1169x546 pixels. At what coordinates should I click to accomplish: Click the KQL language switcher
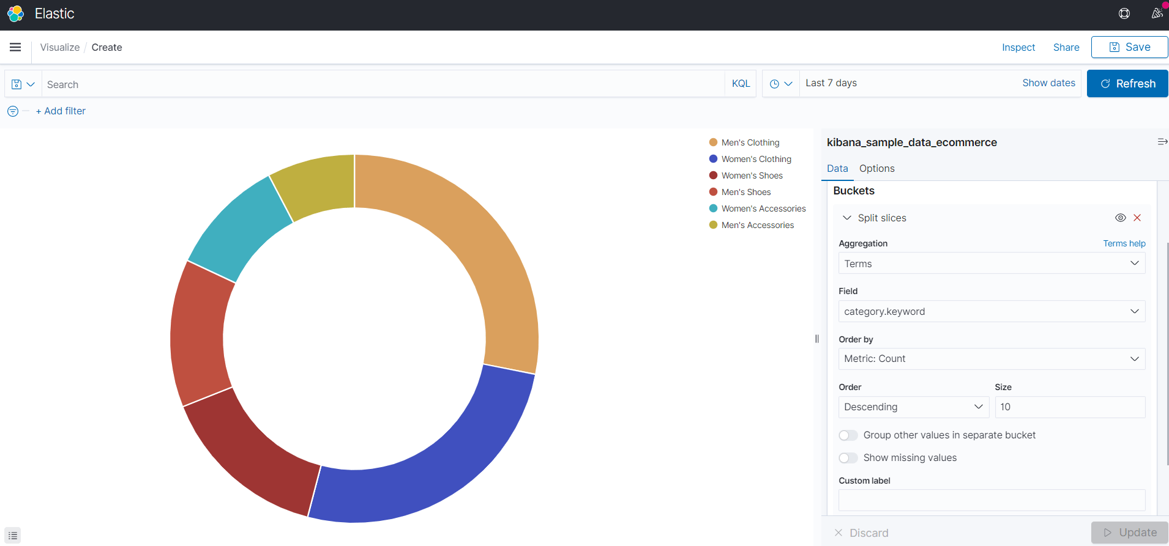click(741, 84)
